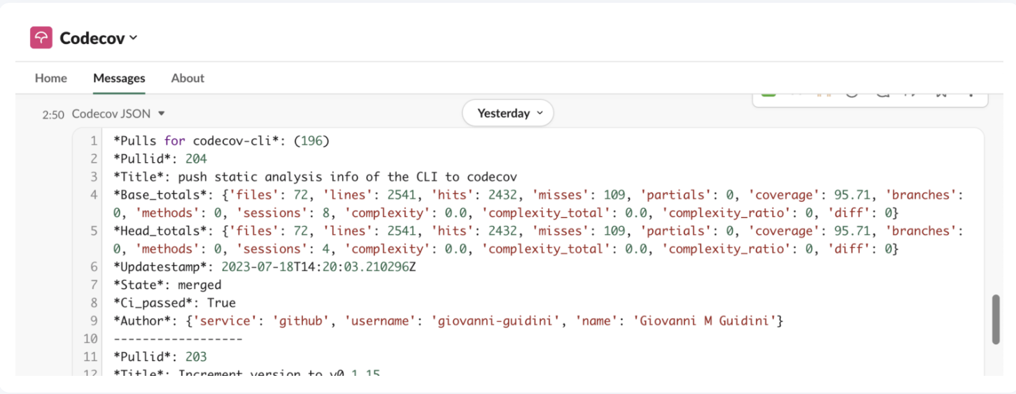Click the '*State*: merged' line
This screenshot has height=394, width=1016.
tap(167, 284)
